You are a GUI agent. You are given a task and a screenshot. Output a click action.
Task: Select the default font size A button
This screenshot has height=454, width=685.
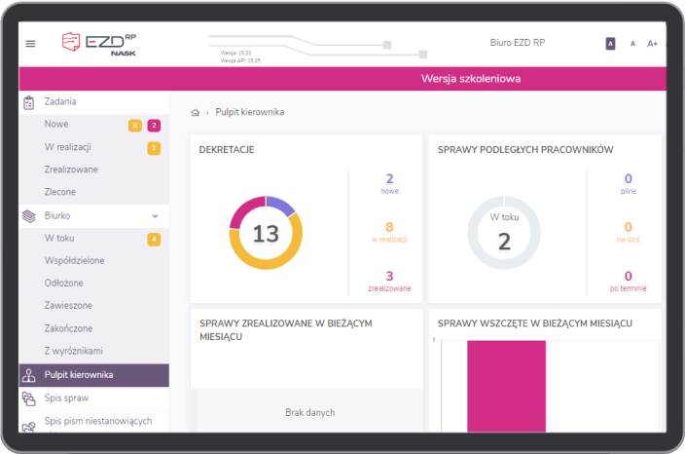(x=610, y=44)
